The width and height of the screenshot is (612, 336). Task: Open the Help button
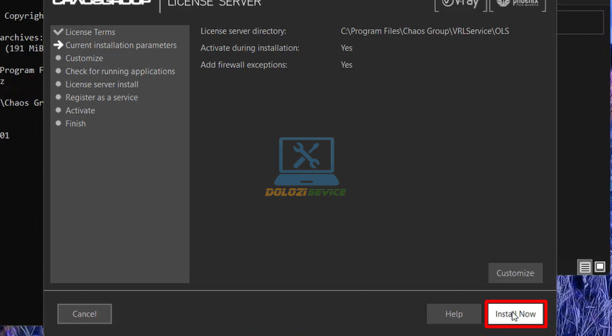point(454,314)
